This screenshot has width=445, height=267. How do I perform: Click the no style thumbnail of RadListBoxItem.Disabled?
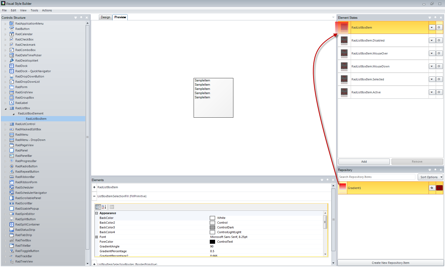344,40
